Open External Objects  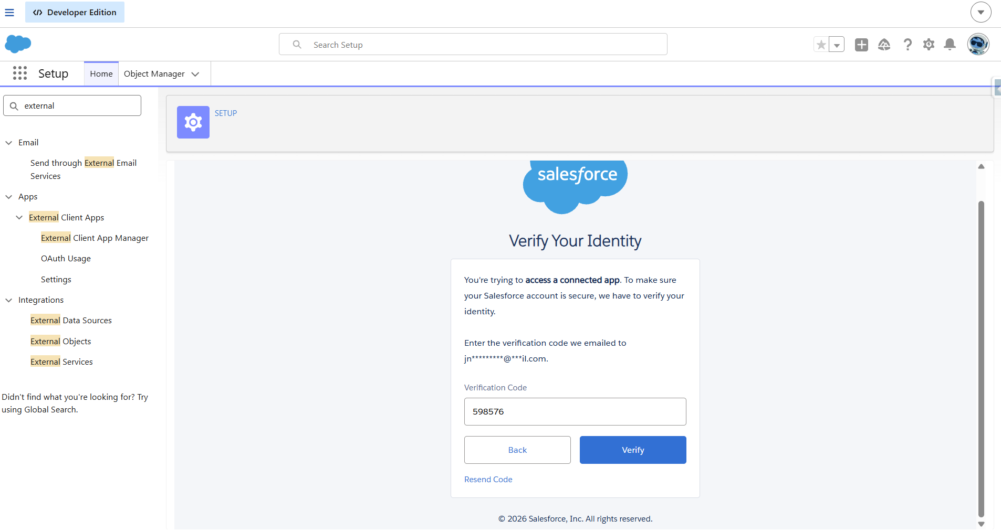click(x=61, y=341)
